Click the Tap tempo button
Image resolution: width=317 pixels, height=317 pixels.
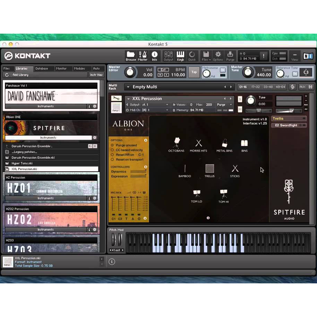click(x=194, y=72)
